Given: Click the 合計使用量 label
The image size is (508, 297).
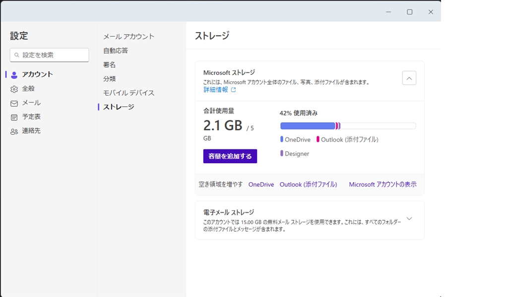Looking at the screenshot, I should 219,111.
